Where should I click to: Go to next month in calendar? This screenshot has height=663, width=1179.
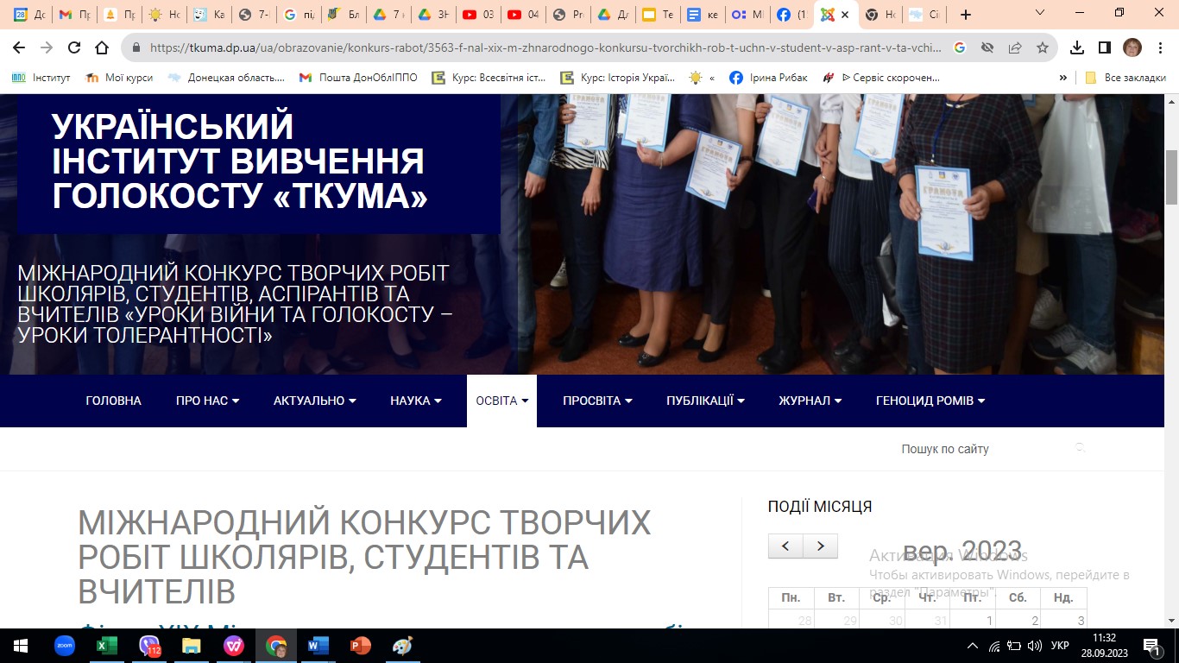click(x=821, y=546)
